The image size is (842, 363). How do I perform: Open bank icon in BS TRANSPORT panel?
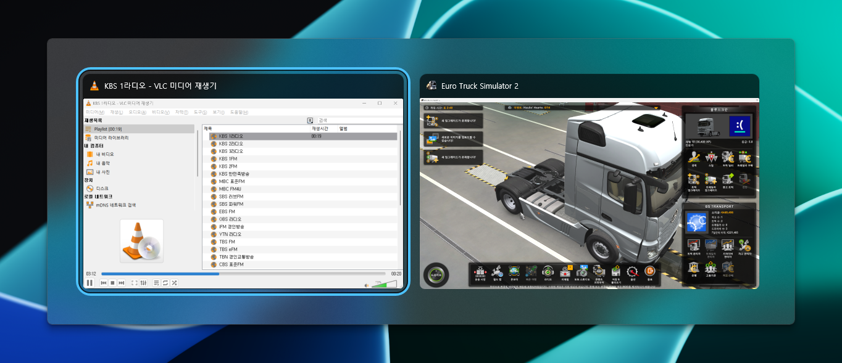pos(694,269)
